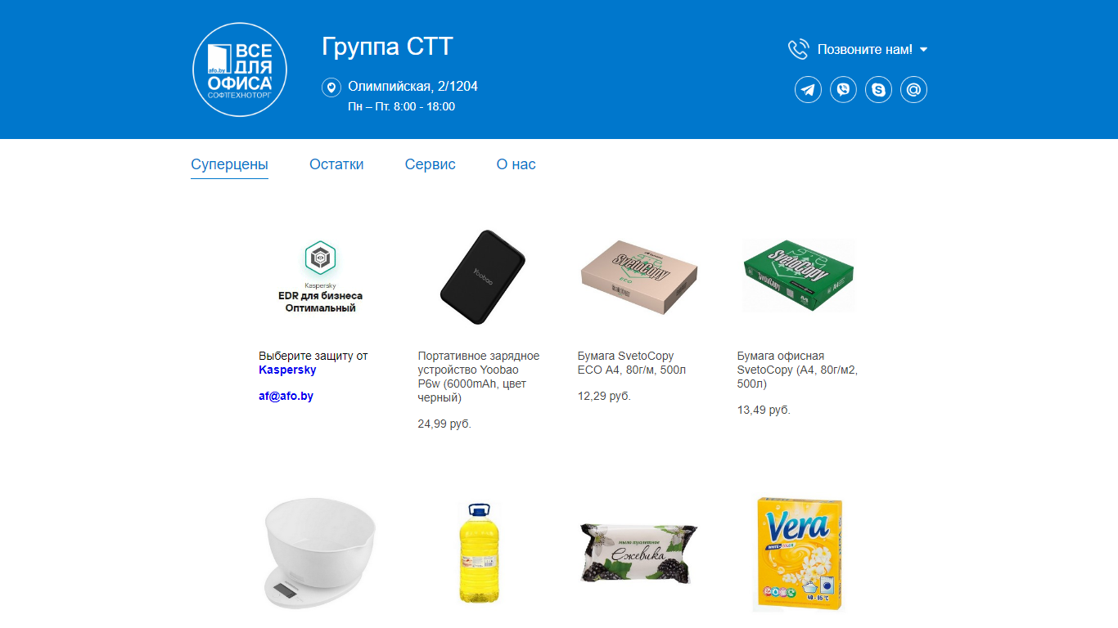Click the phone handset icon
Viewport: 1118px width, 628px height.
(x=798, y=49)
